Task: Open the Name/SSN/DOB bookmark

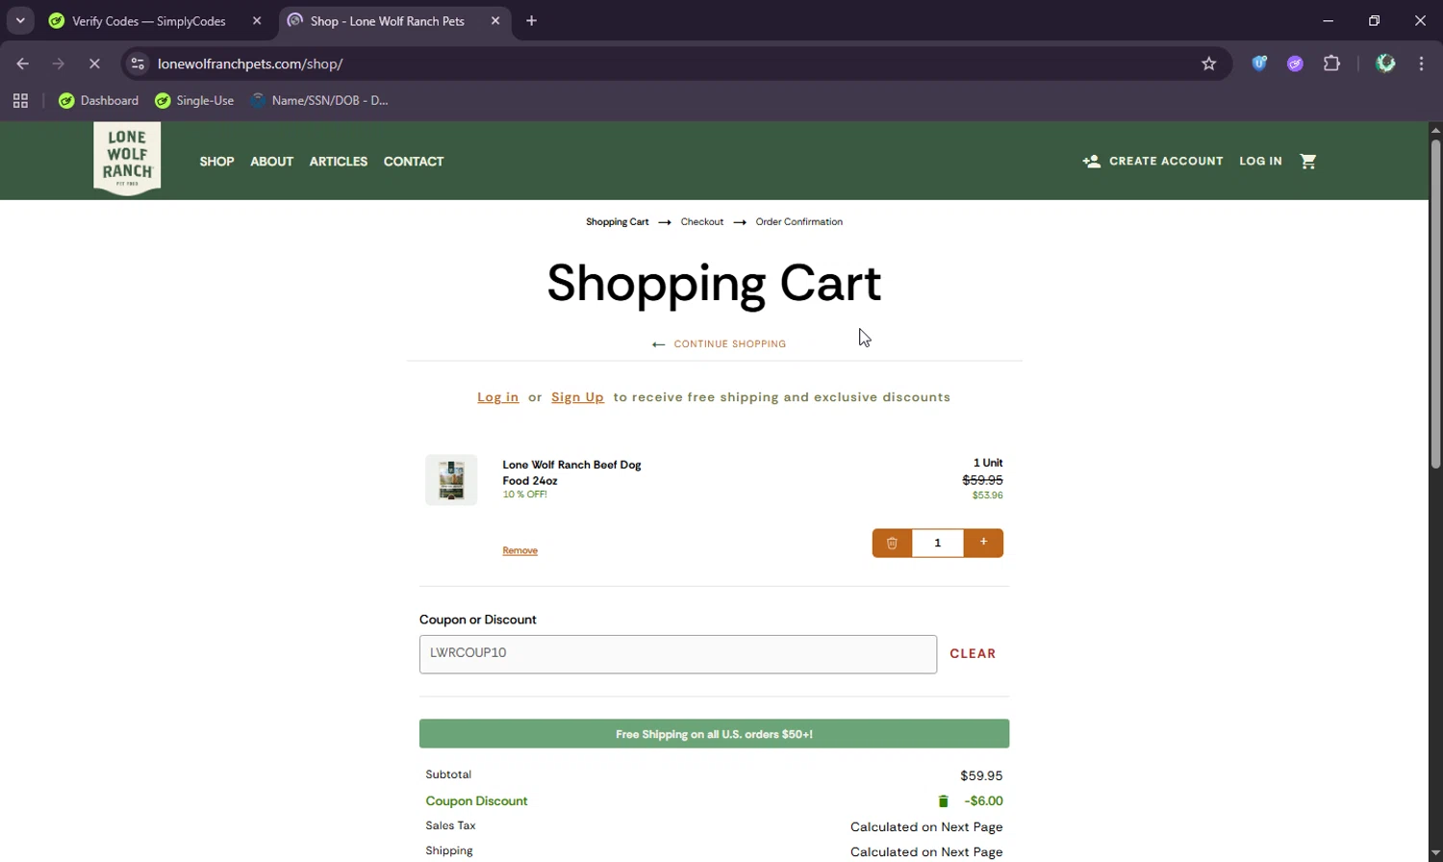Action: (x=319, y=100)
